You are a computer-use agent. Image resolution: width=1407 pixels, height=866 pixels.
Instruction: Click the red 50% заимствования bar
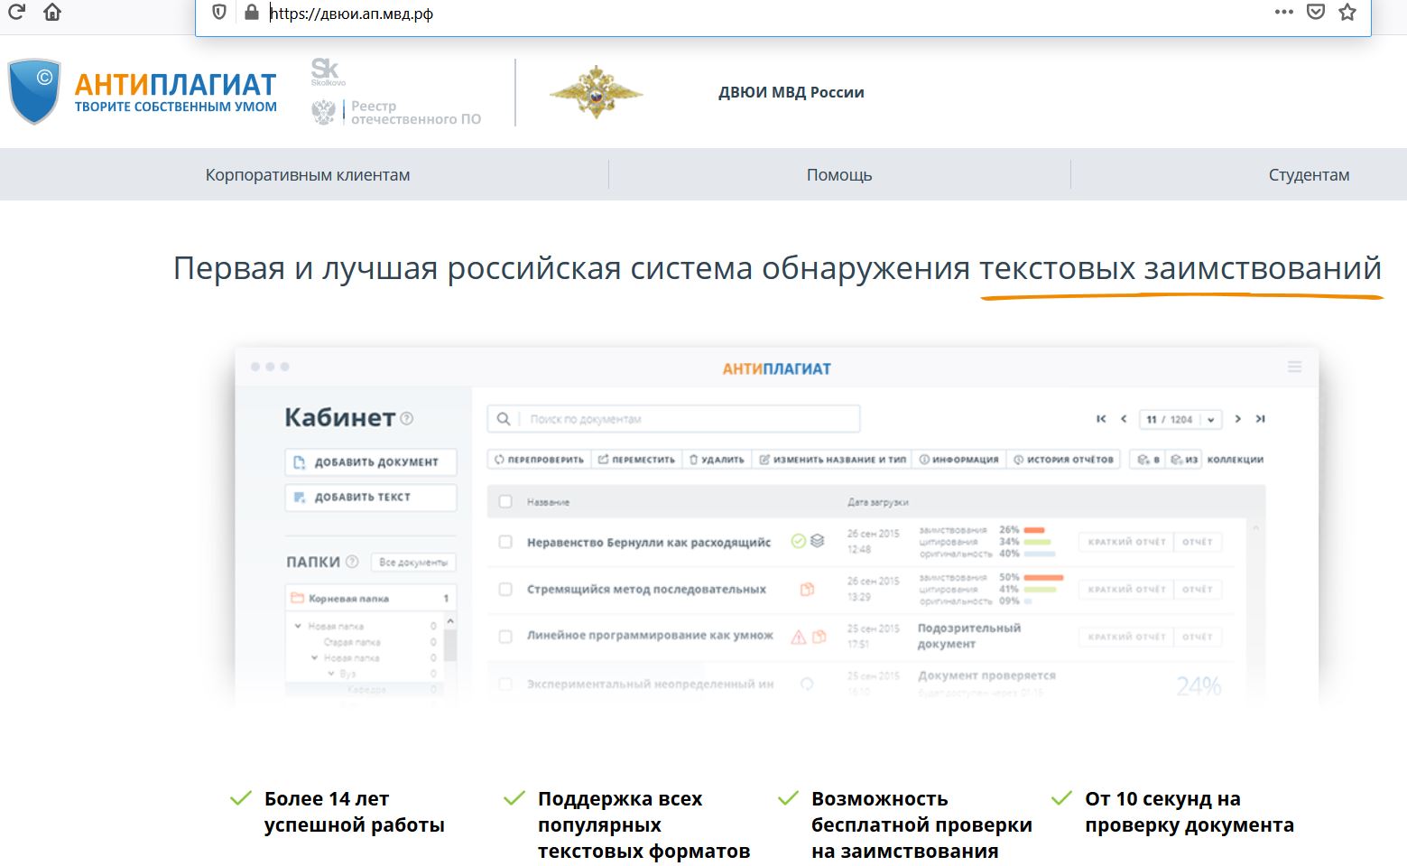tap(1044, 577)
